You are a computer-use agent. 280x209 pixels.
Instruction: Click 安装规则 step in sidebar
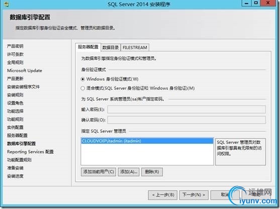pos(15,95)
